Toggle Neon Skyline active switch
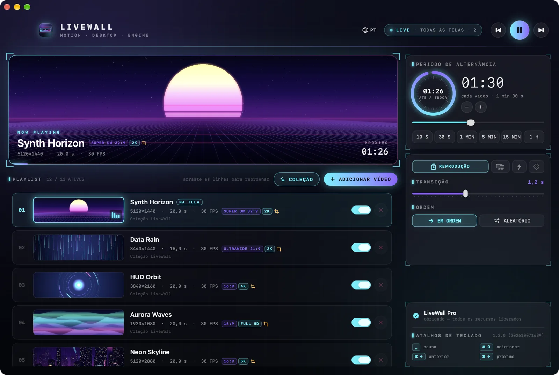Screen dimensions: 559x375 pos(361,360)
